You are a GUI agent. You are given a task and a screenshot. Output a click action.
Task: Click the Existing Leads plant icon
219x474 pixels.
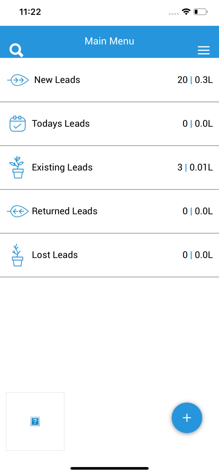[17, 167]
